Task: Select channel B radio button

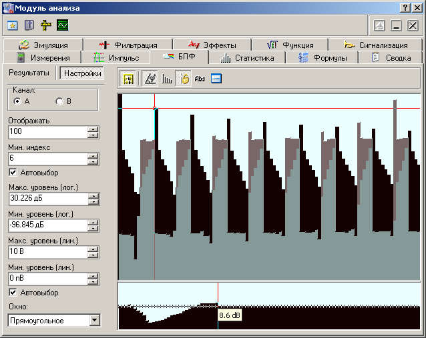Action: pyautogui.click(x=59, y=101)
